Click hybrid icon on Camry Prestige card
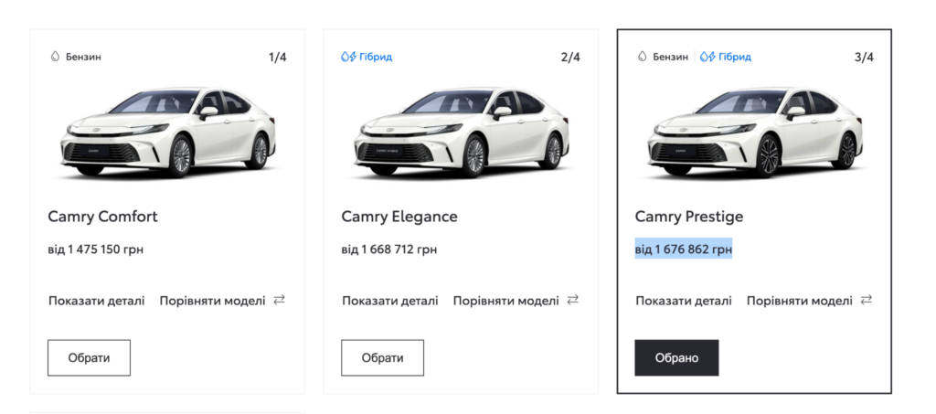 tap(707, 57)
